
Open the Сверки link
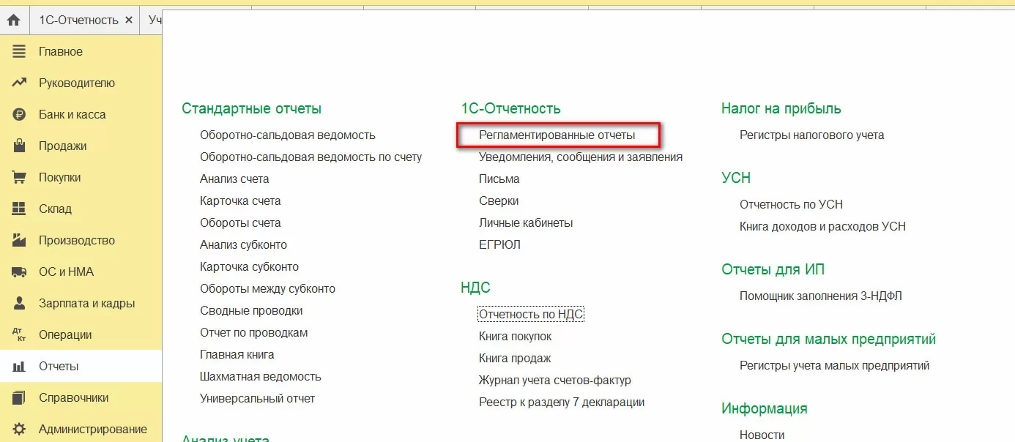tap(499, 201)
